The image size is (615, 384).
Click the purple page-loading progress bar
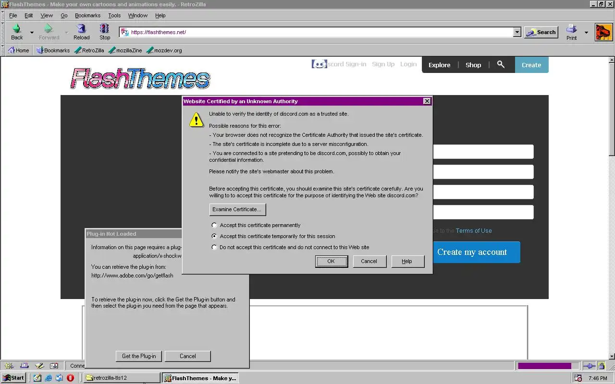[x=544, y=366]
